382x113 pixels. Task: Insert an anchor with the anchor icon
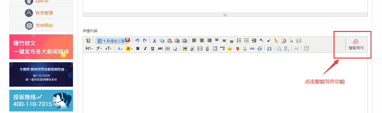245,49
